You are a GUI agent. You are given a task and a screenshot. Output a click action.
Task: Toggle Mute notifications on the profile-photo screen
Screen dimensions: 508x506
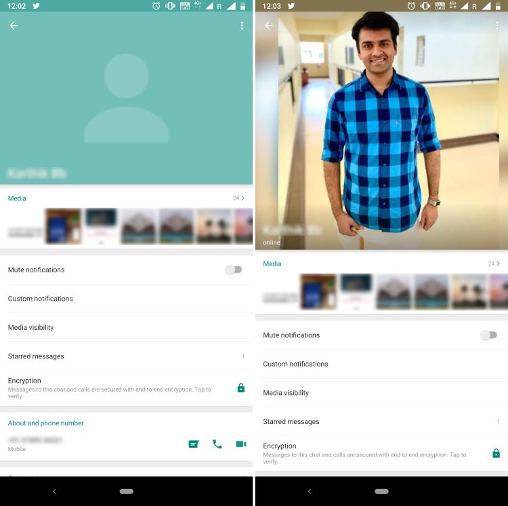click(x=488, y=335)
